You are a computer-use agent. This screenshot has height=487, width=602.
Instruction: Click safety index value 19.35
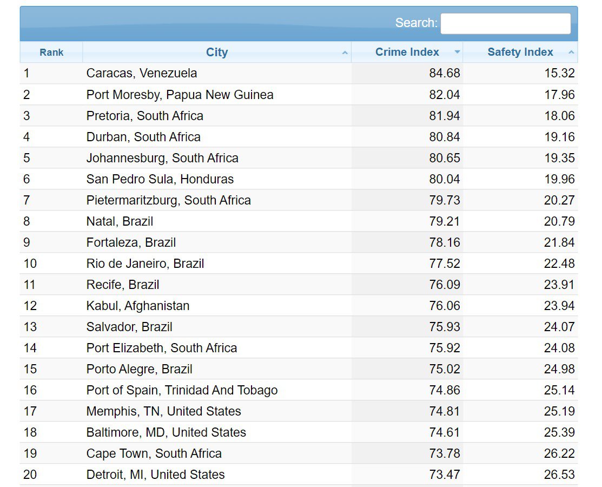[x=559, y=158]
